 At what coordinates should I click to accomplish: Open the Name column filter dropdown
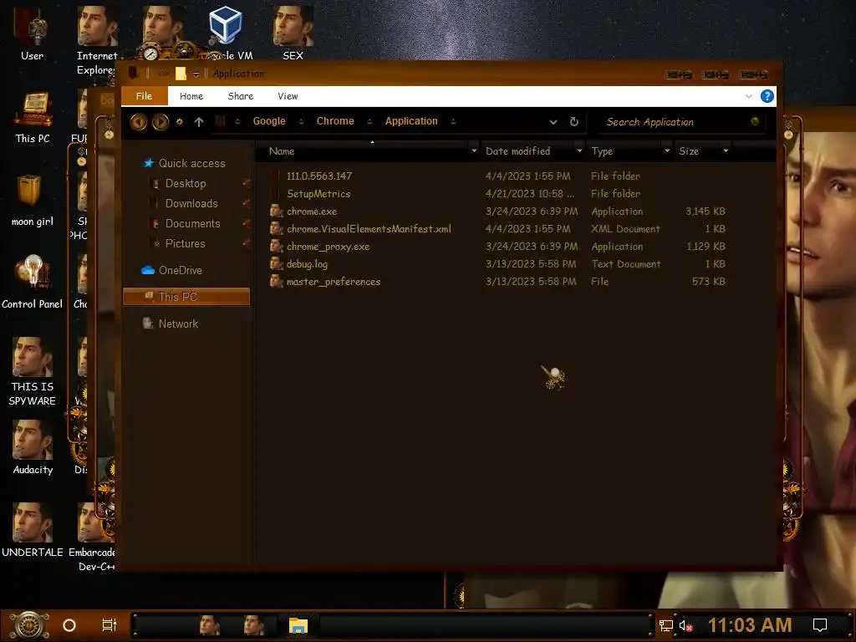coord(474,151)
